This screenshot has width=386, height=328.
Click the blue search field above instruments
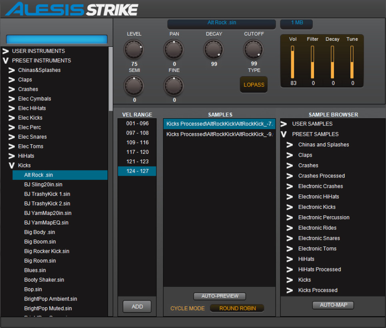57,39
